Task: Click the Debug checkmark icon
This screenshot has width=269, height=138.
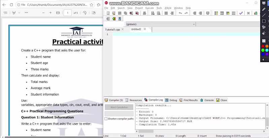Action: click(x=241, y=13)
